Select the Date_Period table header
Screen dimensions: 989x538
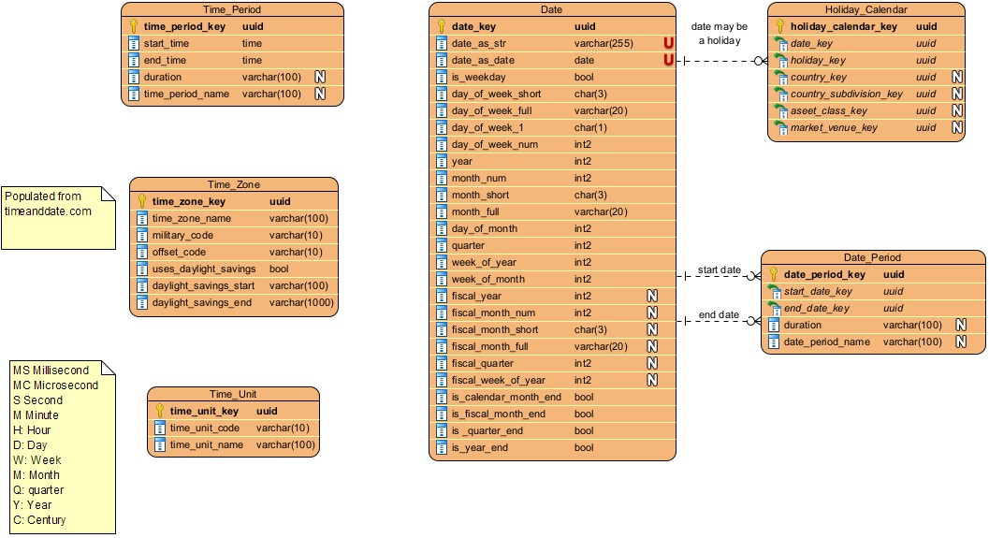(872, 257)
